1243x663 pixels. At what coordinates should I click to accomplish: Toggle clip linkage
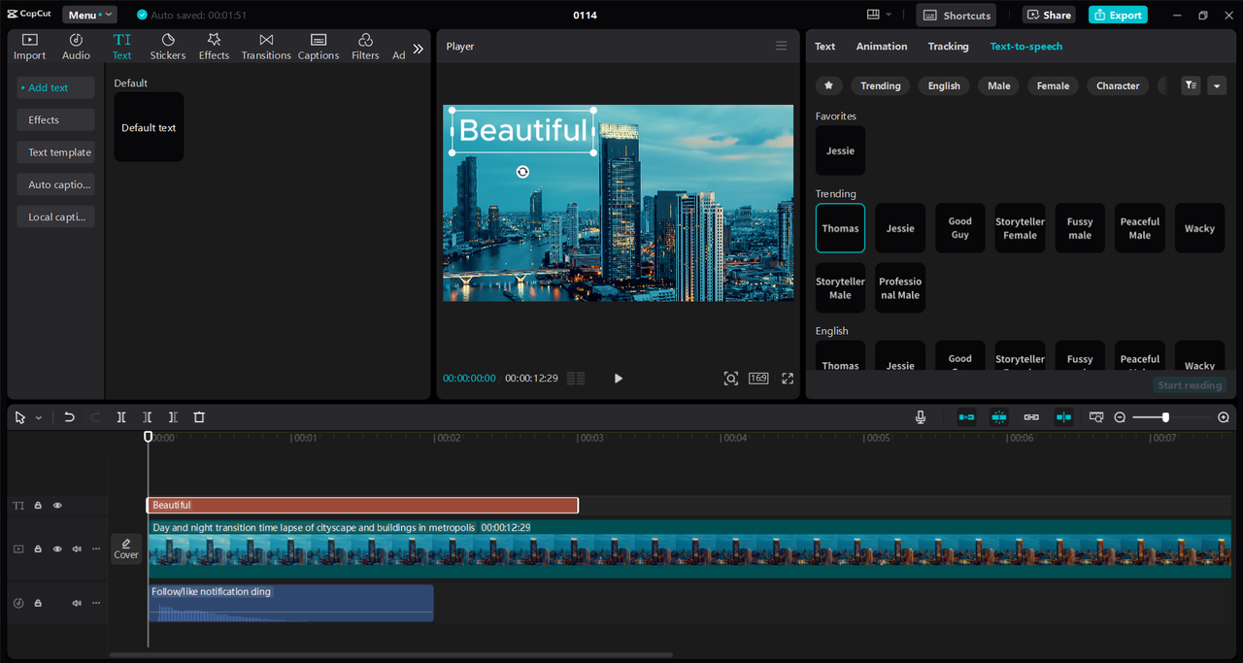(1031, 417)
